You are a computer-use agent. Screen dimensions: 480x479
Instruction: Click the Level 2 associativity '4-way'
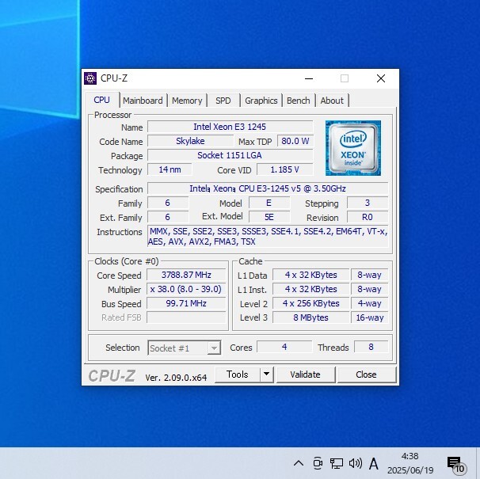[x=369, y=303]
